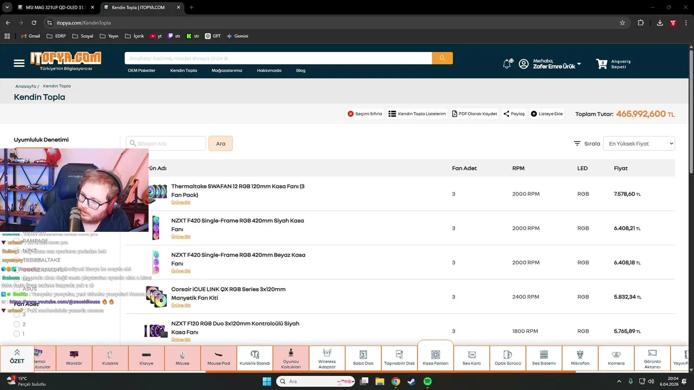Click the Windows Start button
The width and height of the screenshot is (694, 390).
[267, 381]
